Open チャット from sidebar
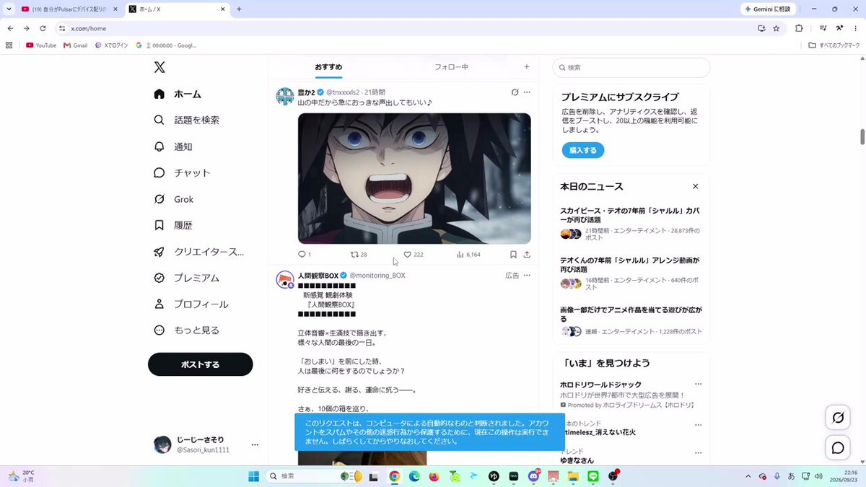 pyautogui.click(x=182, y=173)
